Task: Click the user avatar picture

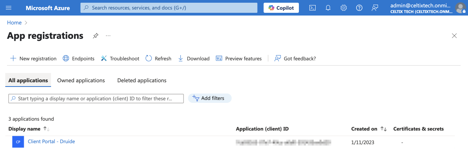Action: [x=461, y=8]
